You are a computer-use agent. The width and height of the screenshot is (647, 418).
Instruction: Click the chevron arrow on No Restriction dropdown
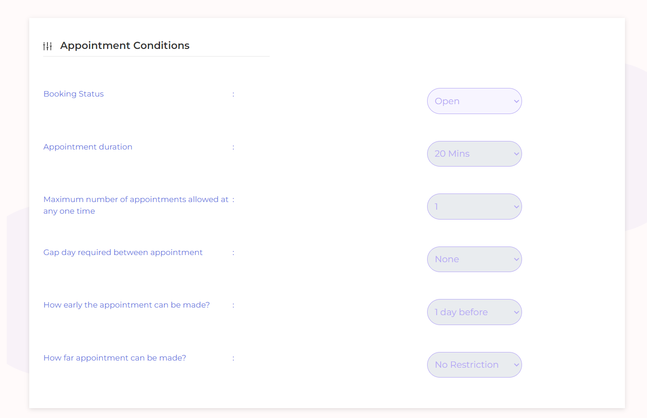[x=516, y=365]
